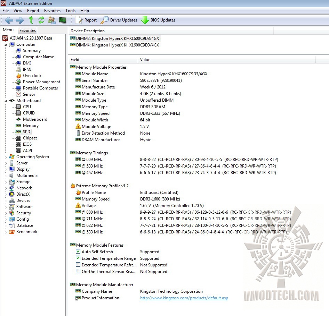Select Summary in the tree
The height and width of the screenshot is (316, 329).
pyautogui.click(x=32, y=51)
